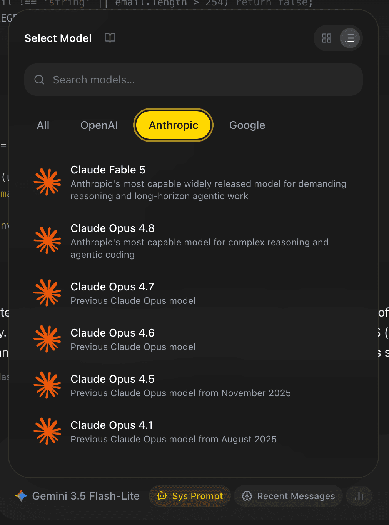Choose Claude Fable 5 model
This screenshot has width=389, height=525.
pyautogui.click(x=194, y=182)
